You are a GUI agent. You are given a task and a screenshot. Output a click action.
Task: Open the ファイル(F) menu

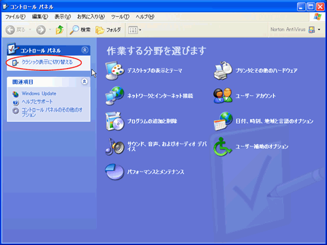[x=15, y=16]
